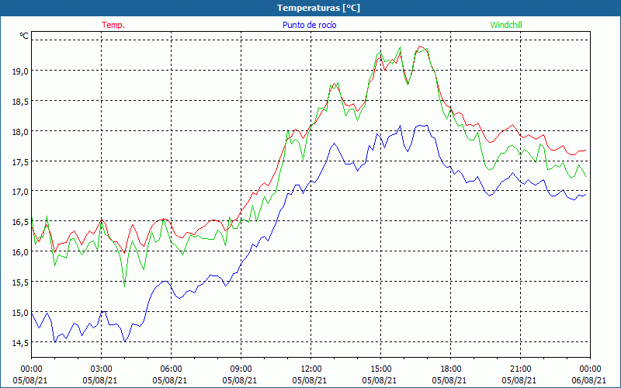
Task: Click the 14,5 y-axis value
Action: click(20, 342)
